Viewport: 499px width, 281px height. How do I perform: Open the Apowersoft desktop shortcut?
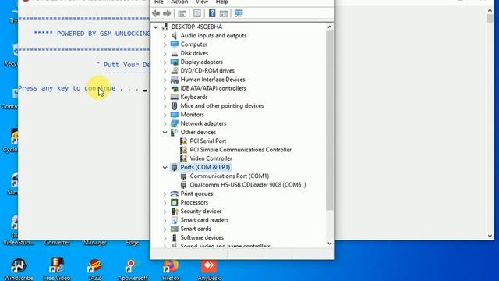click(133, 269)
